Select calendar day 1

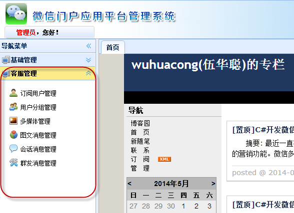pyautogui.click(x=183, y=206)
